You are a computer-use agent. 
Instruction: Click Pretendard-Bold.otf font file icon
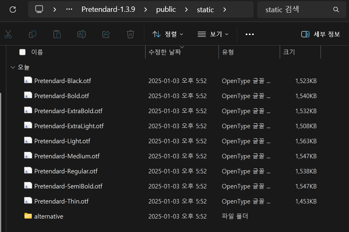click(x=28, y=95)
